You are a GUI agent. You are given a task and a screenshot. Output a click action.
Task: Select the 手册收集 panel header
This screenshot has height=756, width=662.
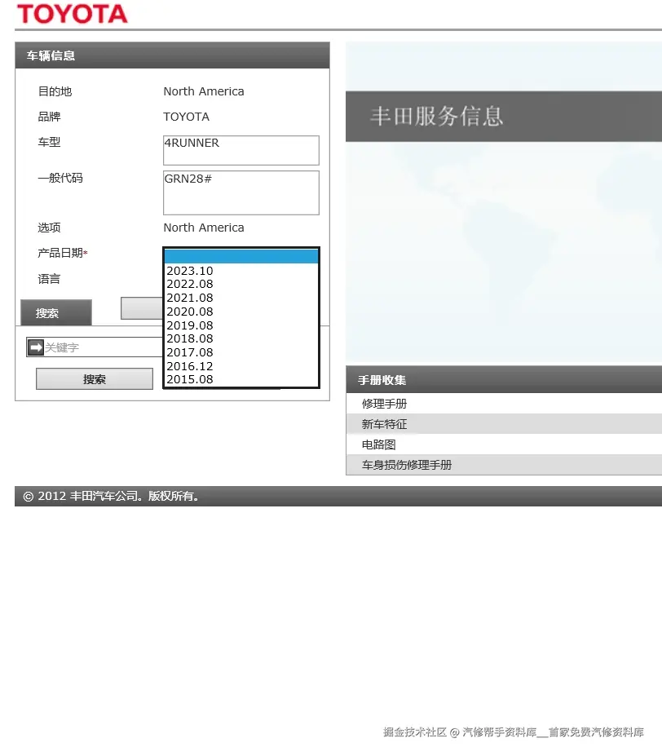point(381,379)
